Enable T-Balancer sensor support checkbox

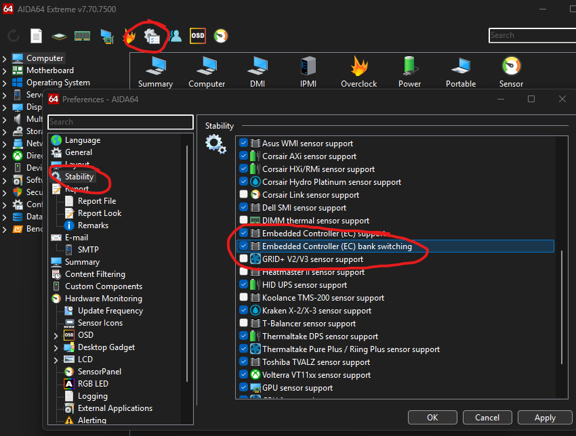tap(243, 322)
